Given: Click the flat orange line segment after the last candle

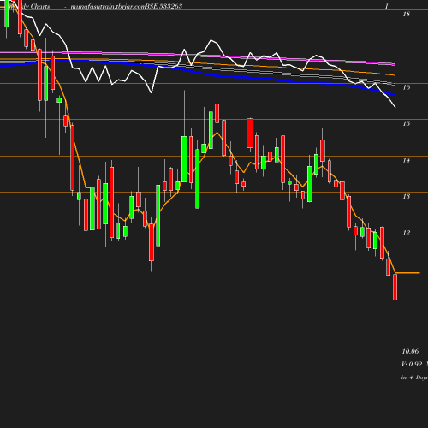Looking at the screenshot, I should click(x=407, y=273).
